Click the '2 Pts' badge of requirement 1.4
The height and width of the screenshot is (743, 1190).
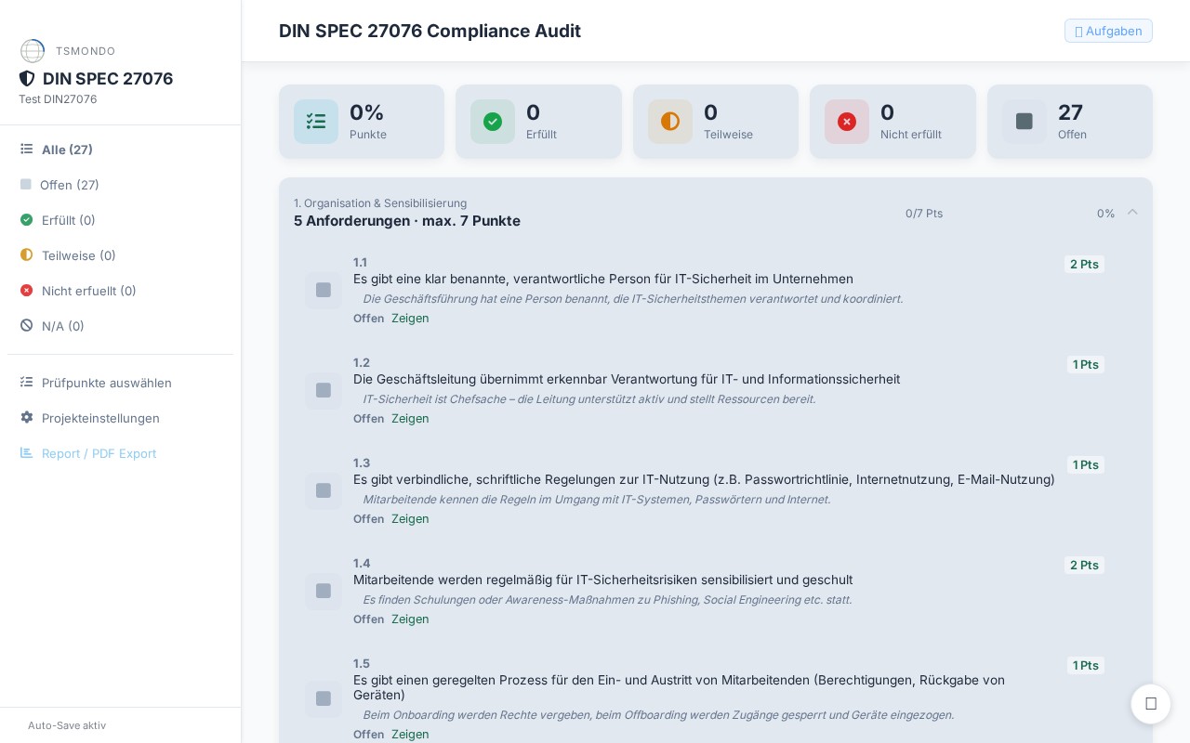1084,565
